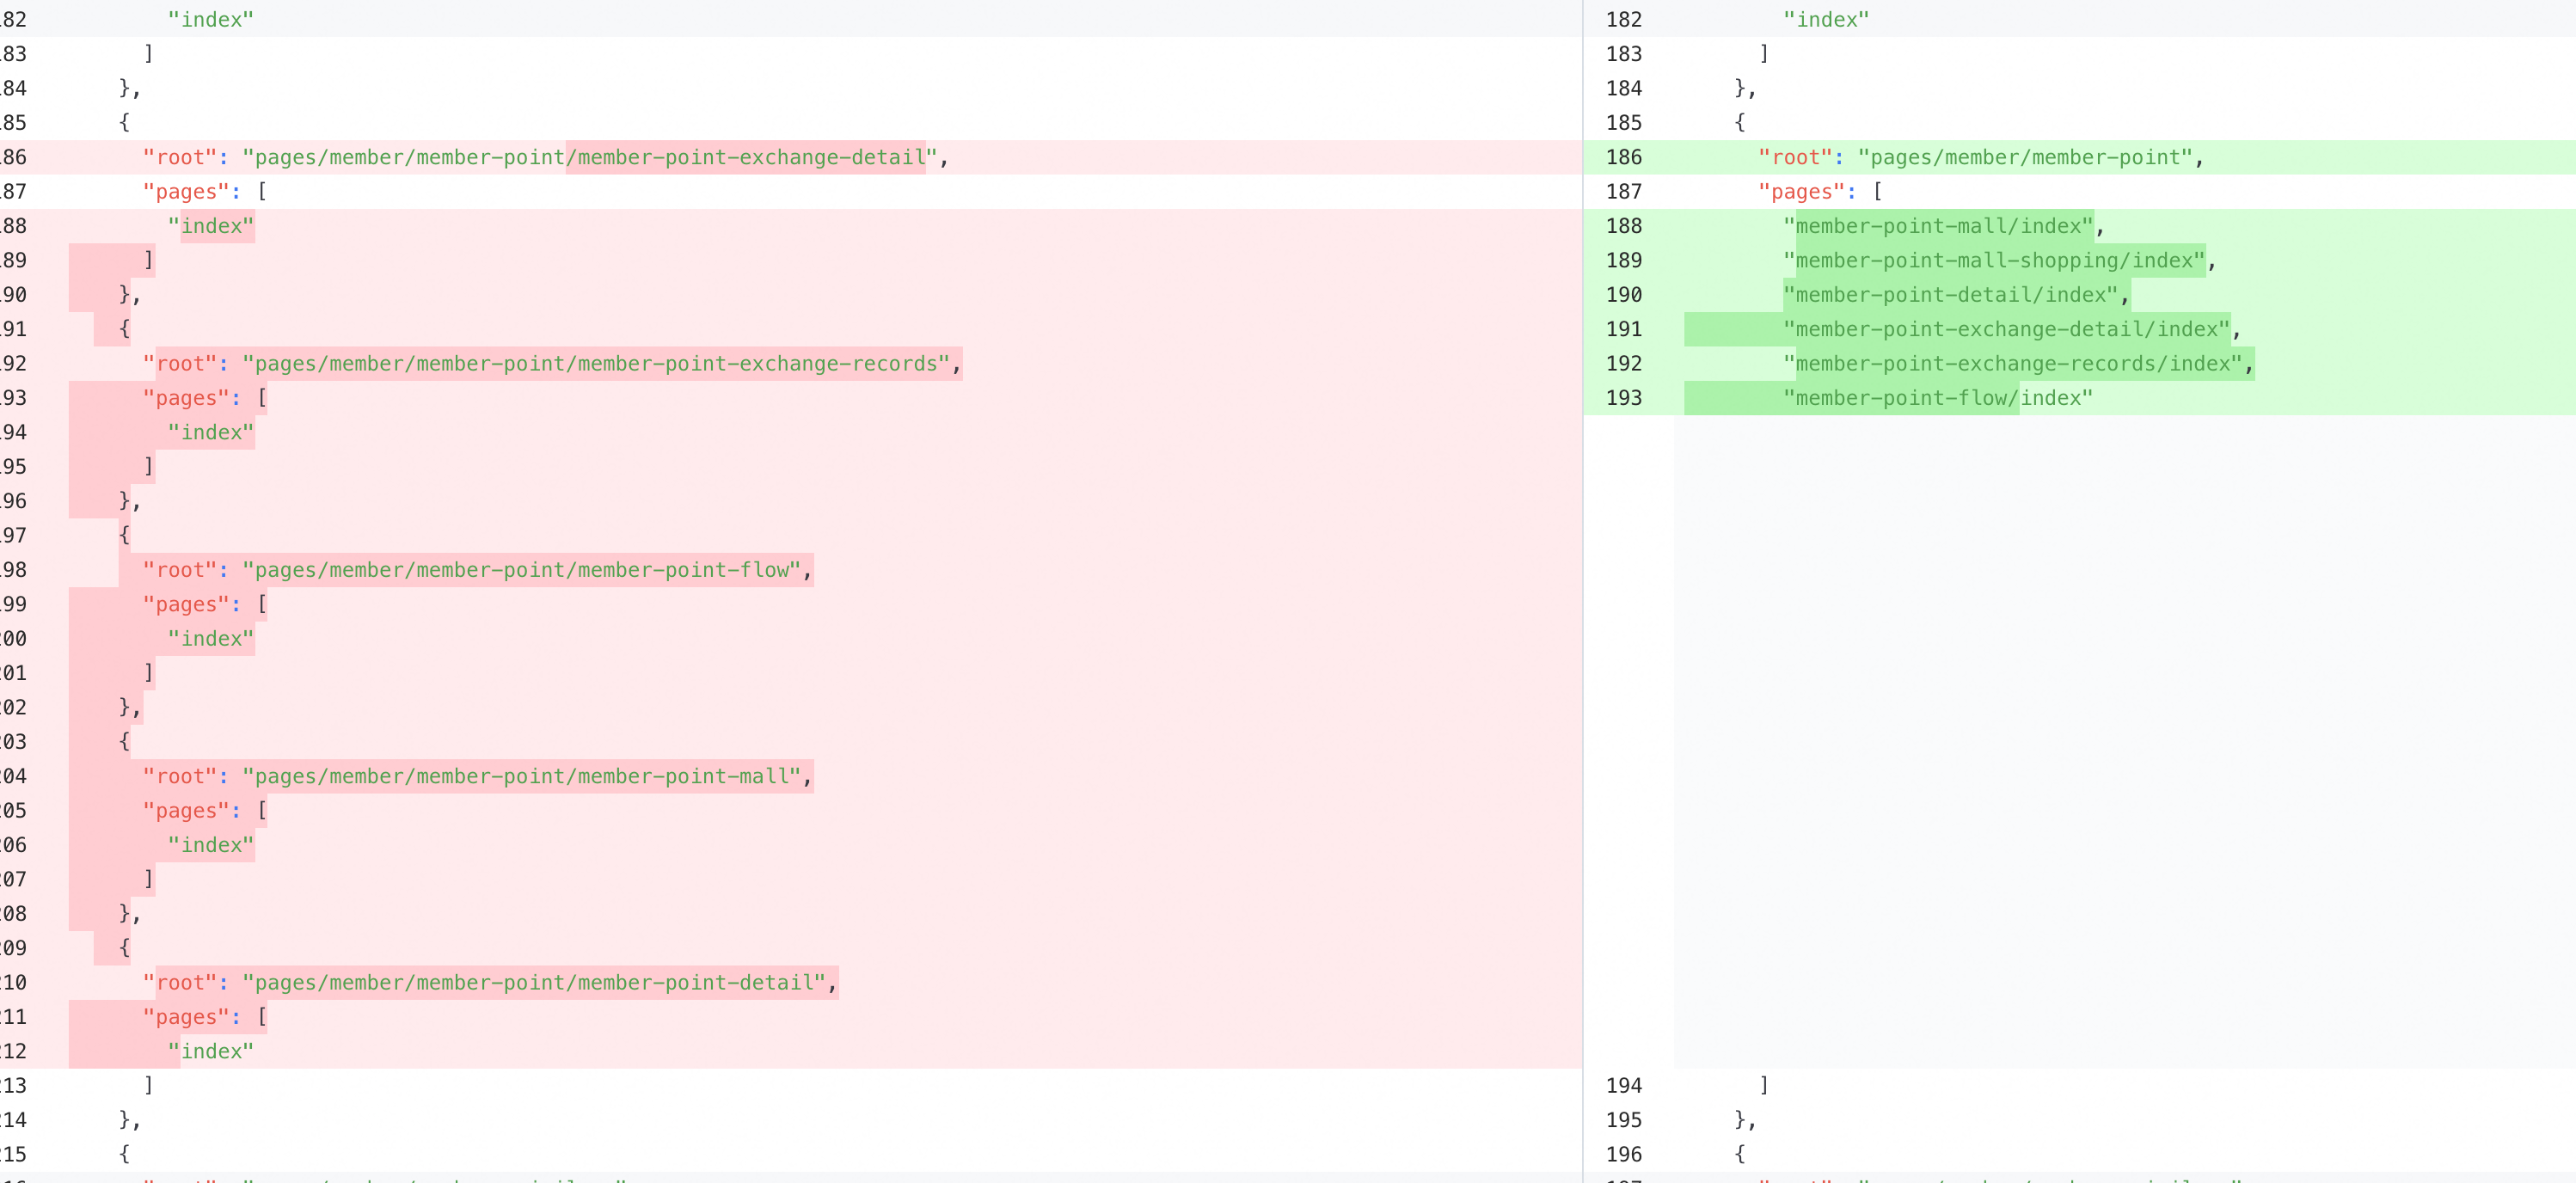
Task: Click removed root path ending in member-point-mall
Action: click(x=521, y=777)
